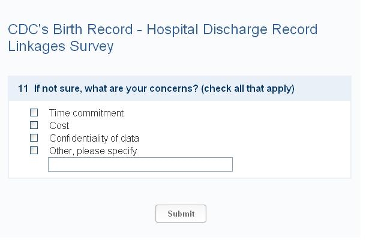Viewport: 384px width, 240px height.
Task: Check the Time commitment checkbox
Action: pos(34,113)
